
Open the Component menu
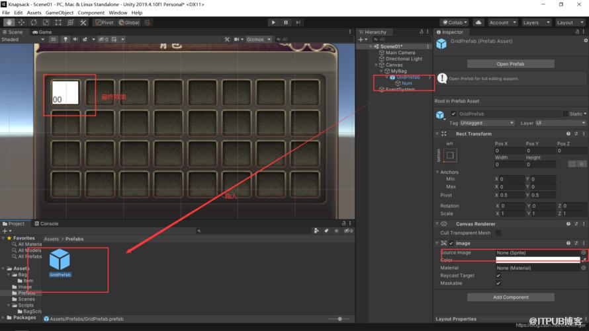tap(91, 13)
